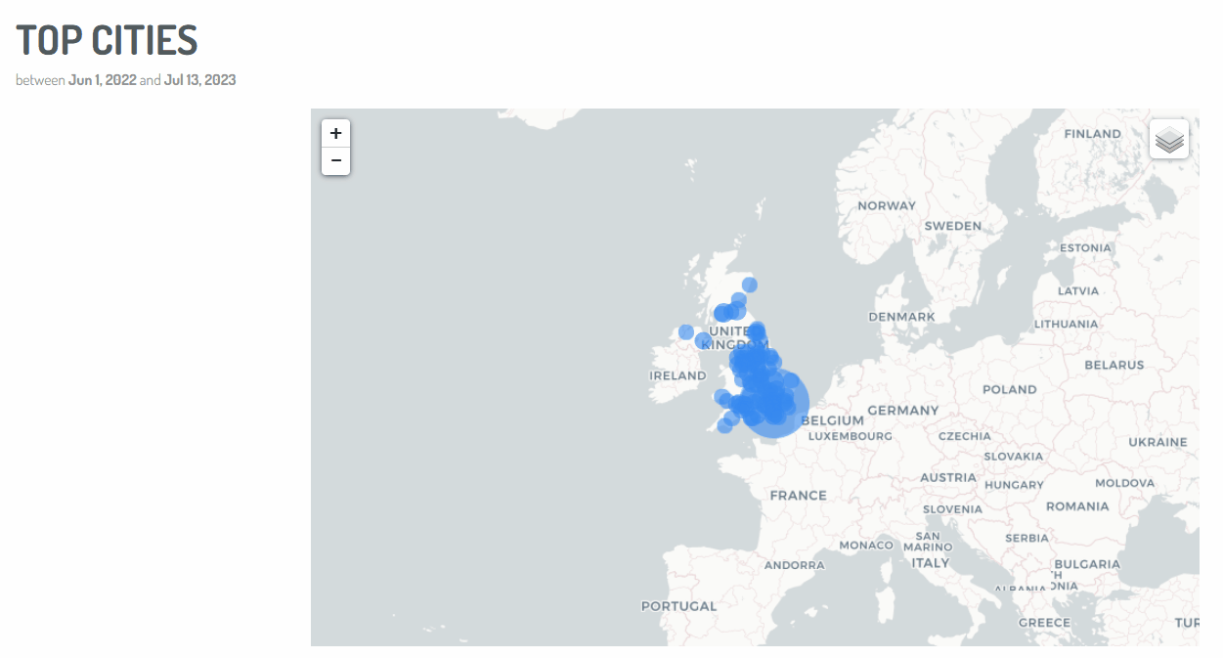Click the ITALY label on map
This screenshot has width=1223, height=658.
point(930,563)
